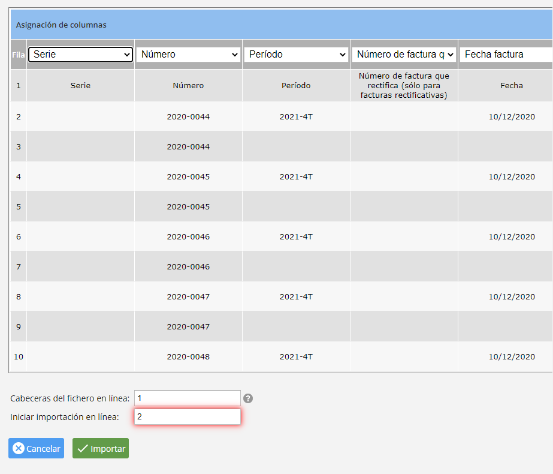Select 2021-4T in row 8
Viewport: 553px width, 474px height.
pyautogui.click(x=296, y=296)
